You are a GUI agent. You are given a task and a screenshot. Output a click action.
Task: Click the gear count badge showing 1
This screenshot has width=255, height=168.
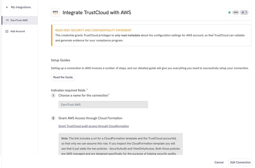(244, 12)
